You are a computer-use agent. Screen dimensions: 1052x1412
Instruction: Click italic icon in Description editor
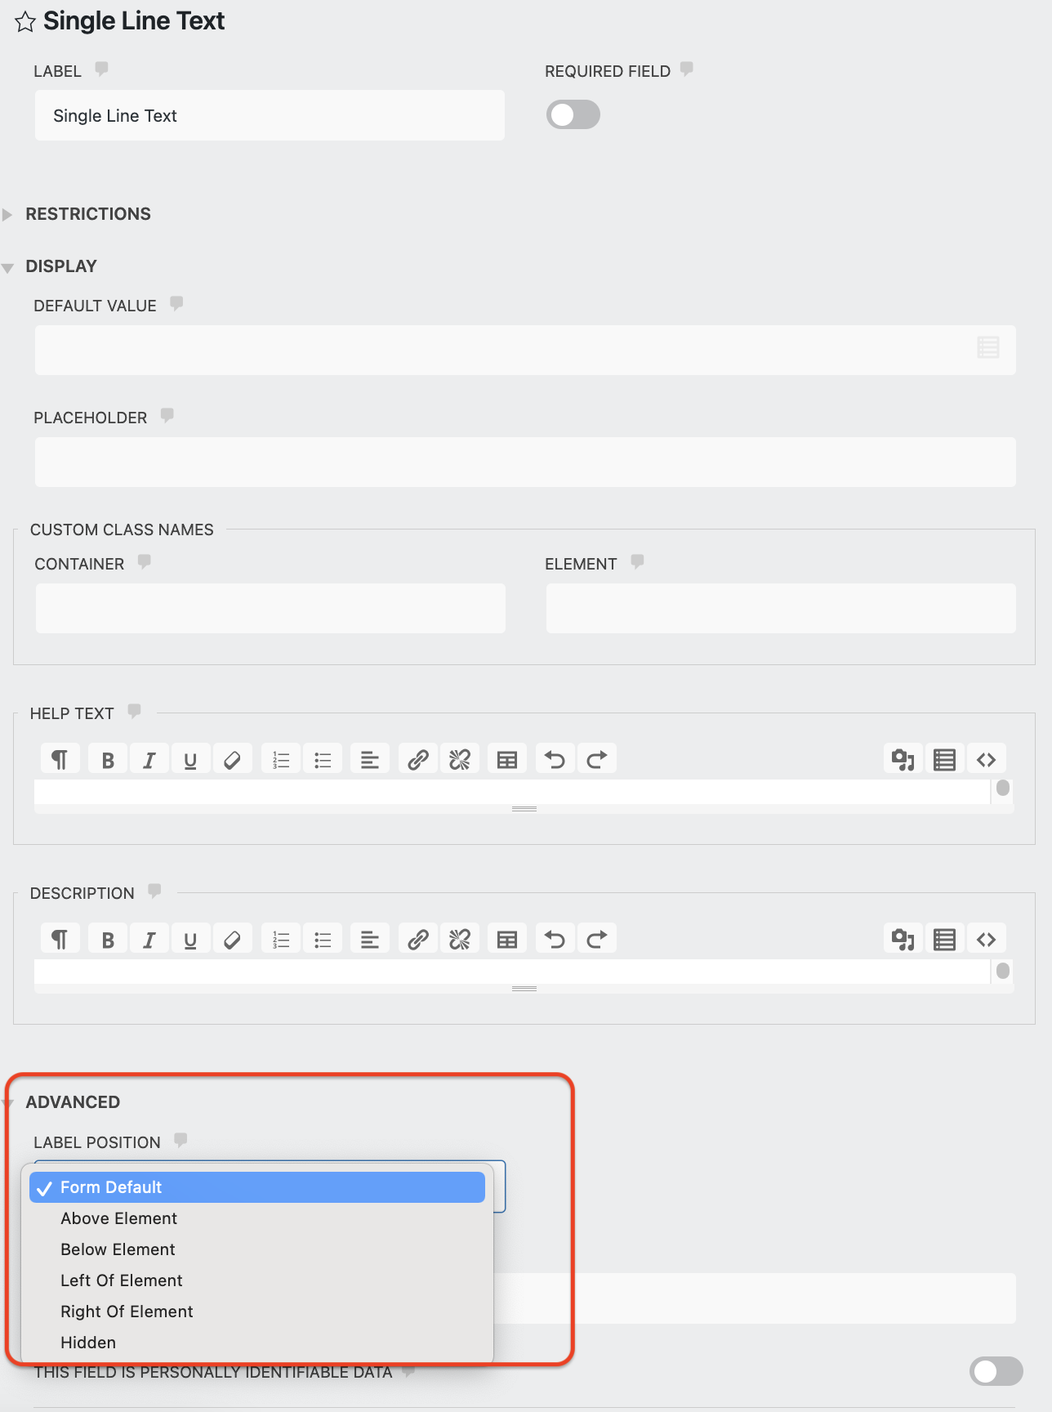pos(149,940)
